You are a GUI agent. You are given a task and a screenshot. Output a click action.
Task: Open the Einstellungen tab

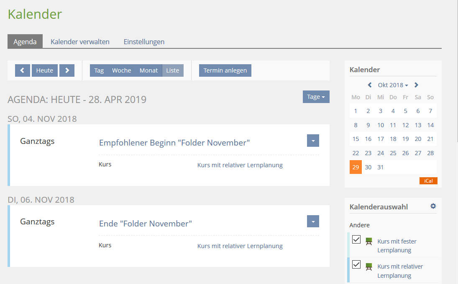click(x=144, y=42)
